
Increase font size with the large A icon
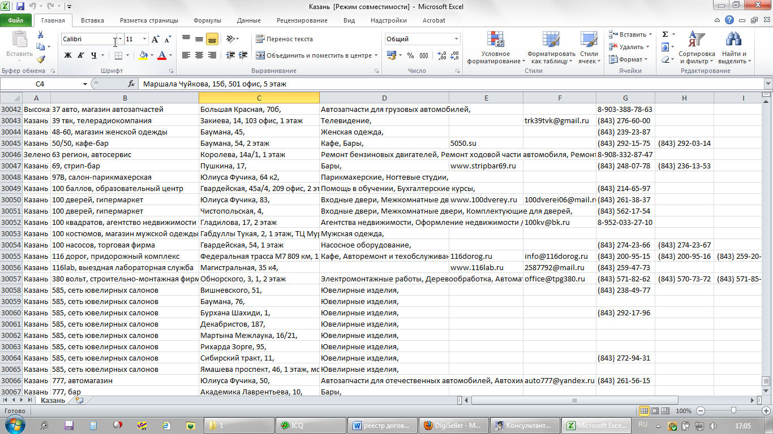tap(156, 40)
